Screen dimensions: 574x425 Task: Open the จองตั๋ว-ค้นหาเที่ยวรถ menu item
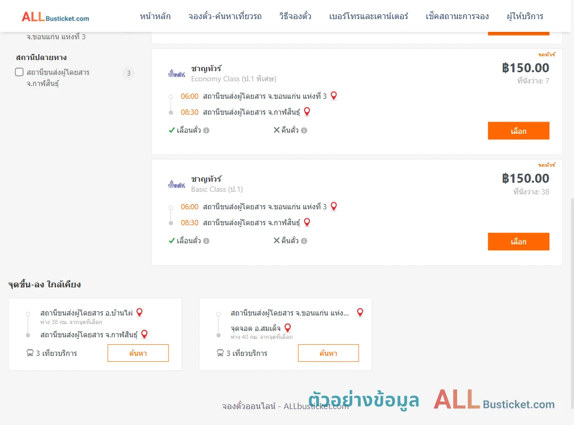tap(225, 16)
